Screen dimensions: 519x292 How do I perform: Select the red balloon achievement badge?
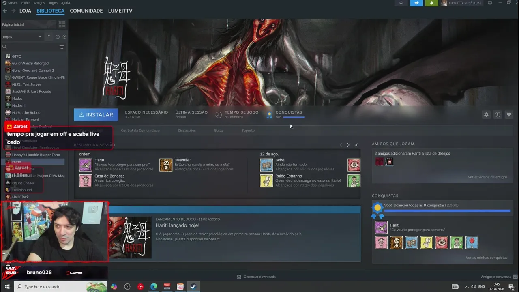[472, 243]
